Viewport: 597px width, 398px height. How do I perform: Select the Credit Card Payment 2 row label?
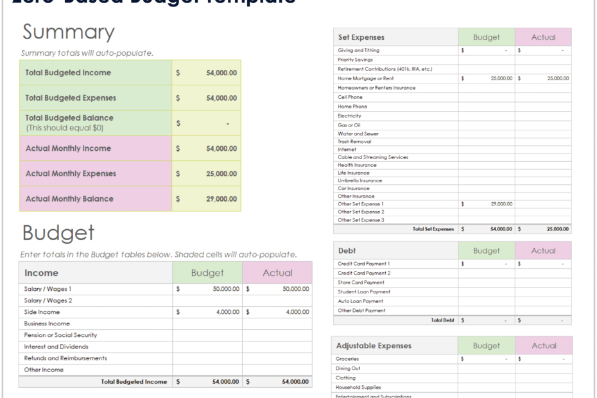[x=364, y=273]
